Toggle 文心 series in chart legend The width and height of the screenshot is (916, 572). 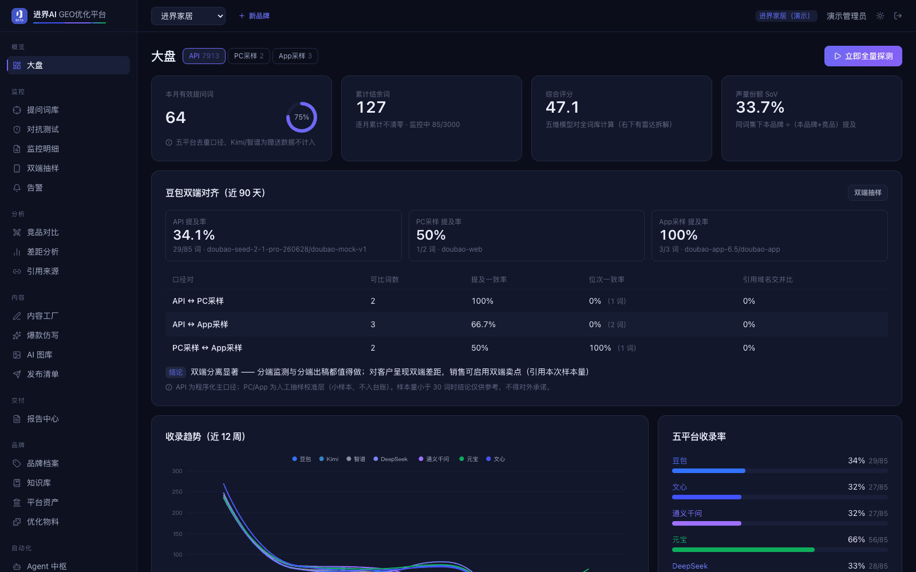tap(496, 459)
